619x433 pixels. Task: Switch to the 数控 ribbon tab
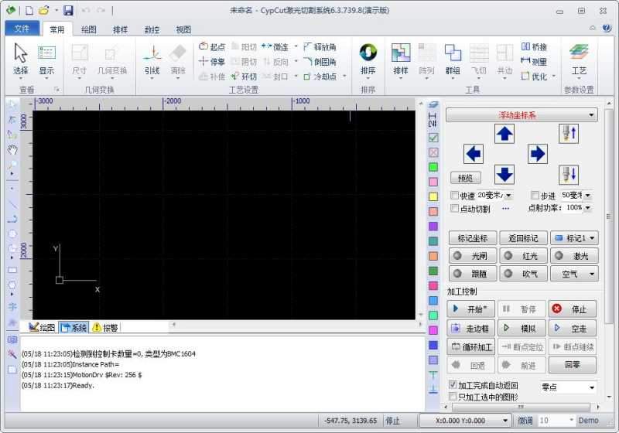point(152,29)
